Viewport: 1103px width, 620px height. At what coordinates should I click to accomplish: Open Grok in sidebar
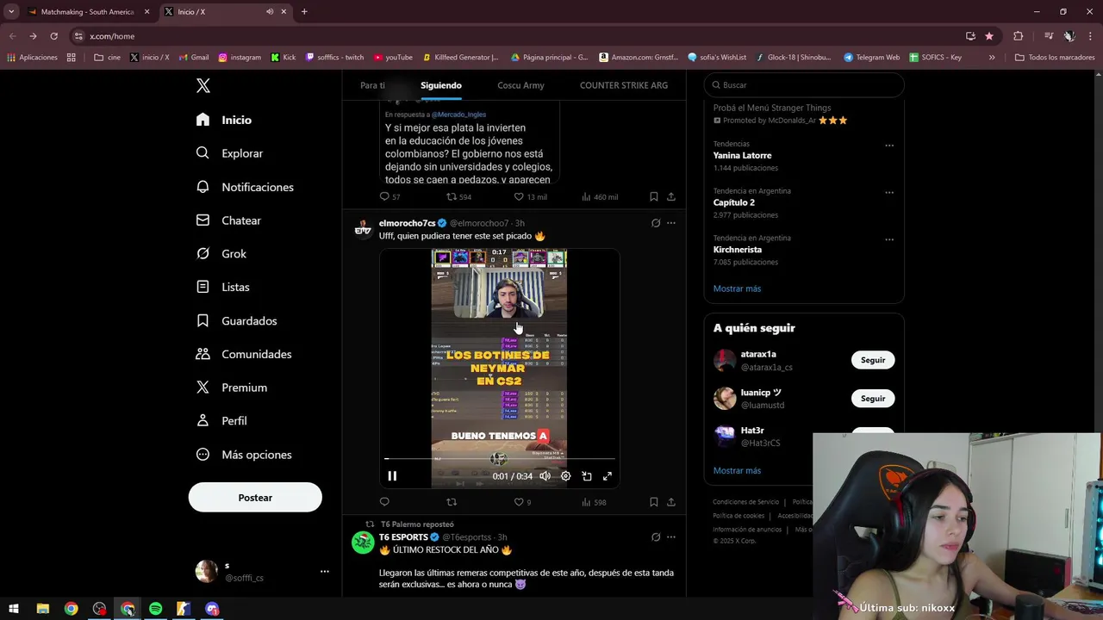[x=221, y=254]
